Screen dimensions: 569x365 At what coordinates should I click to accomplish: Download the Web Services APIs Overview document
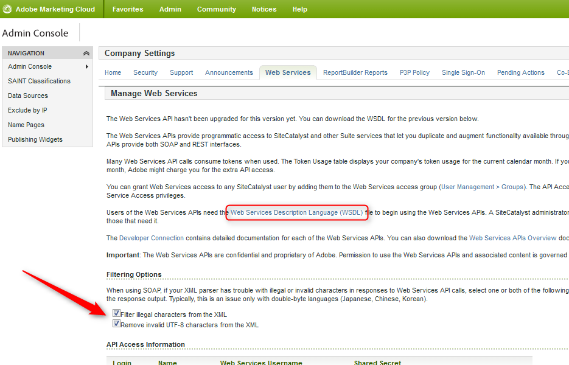point(512,238)
